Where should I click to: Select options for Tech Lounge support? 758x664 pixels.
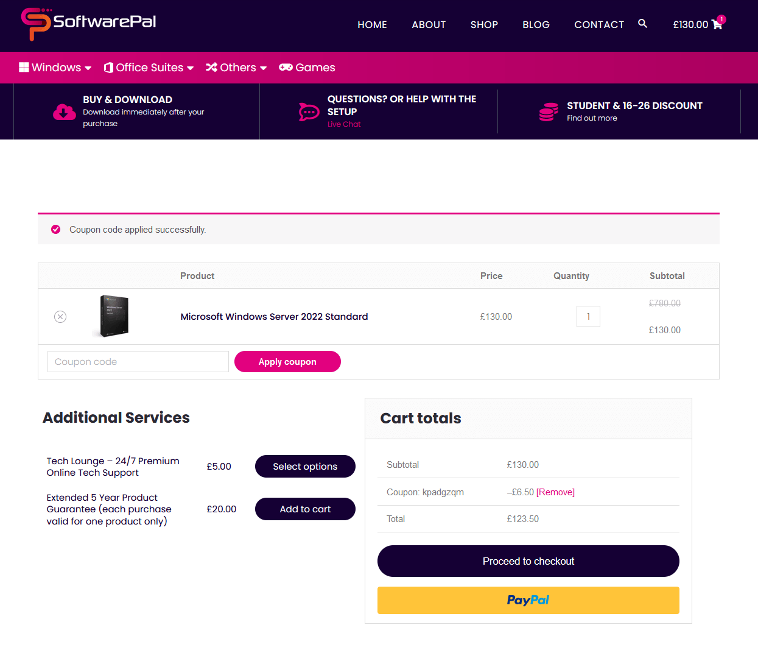[305, 467]
